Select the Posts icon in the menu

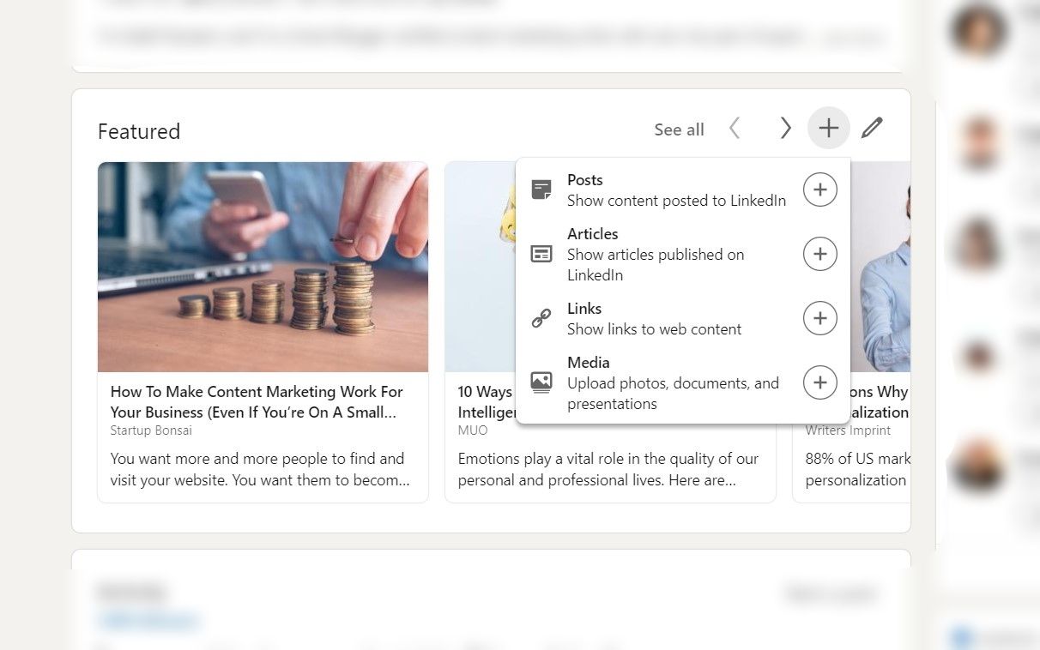click(x=541, y=189)
